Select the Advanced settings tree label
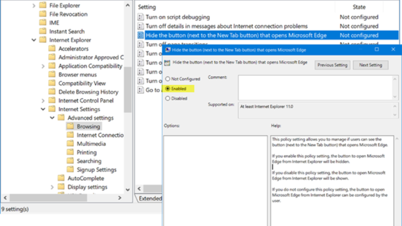402x226 pixels. [91, 118]
